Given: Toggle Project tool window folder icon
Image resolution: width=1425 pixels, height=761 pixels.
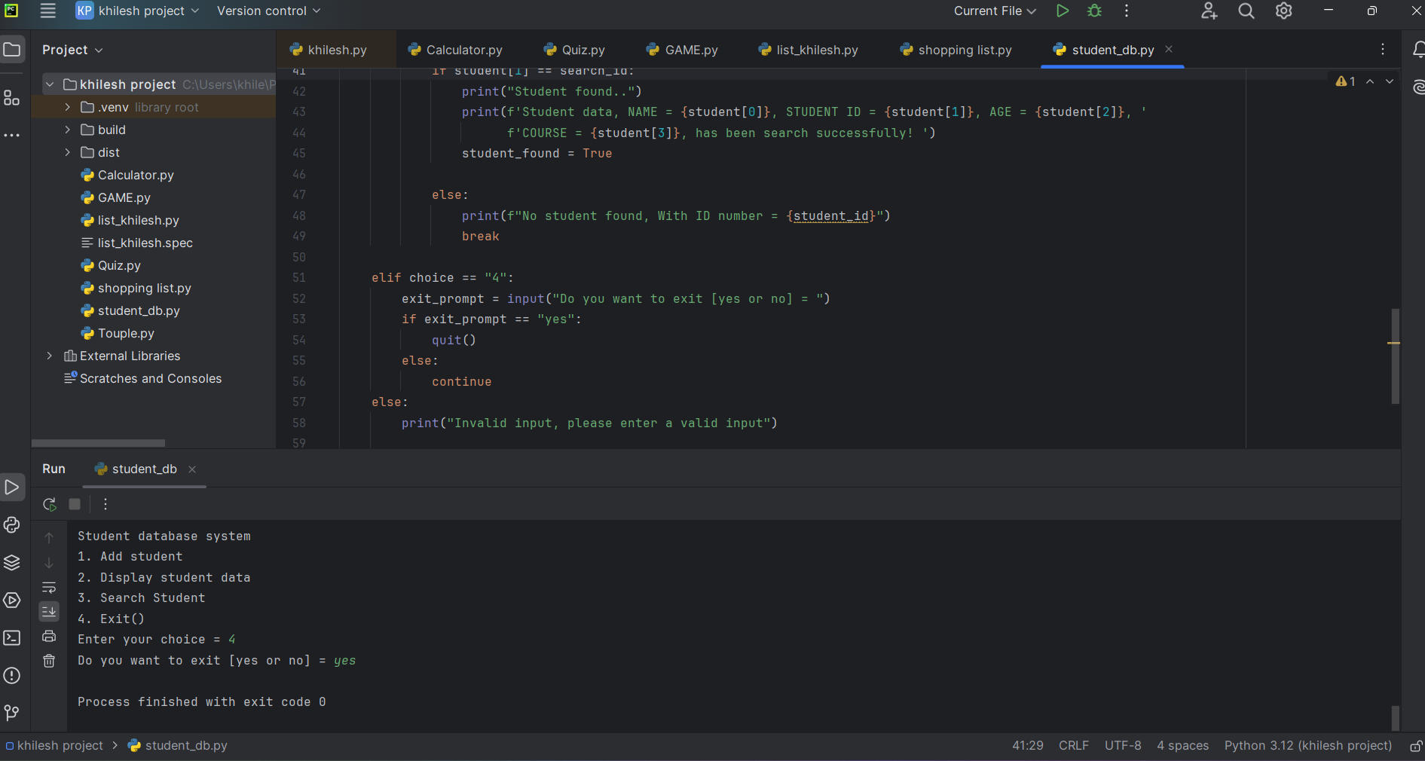Looking at the screenshot, I should pos(12,50).
